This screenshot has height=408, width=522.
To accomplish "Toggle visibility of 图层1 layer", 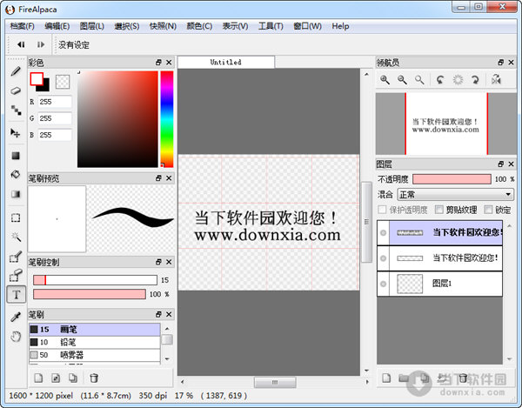I will point(383,284).
